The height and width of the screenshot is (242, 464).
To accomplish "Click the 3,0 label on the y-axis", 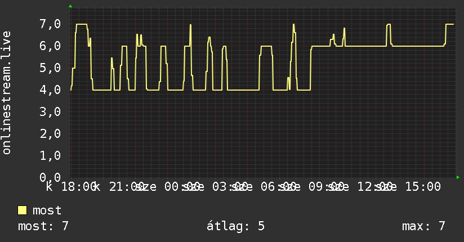I will (50, 111).
